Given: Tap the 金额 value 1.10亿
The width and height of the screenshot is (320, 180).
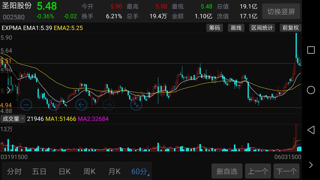Looking at the screenshot, I should [x=203, y=16].
